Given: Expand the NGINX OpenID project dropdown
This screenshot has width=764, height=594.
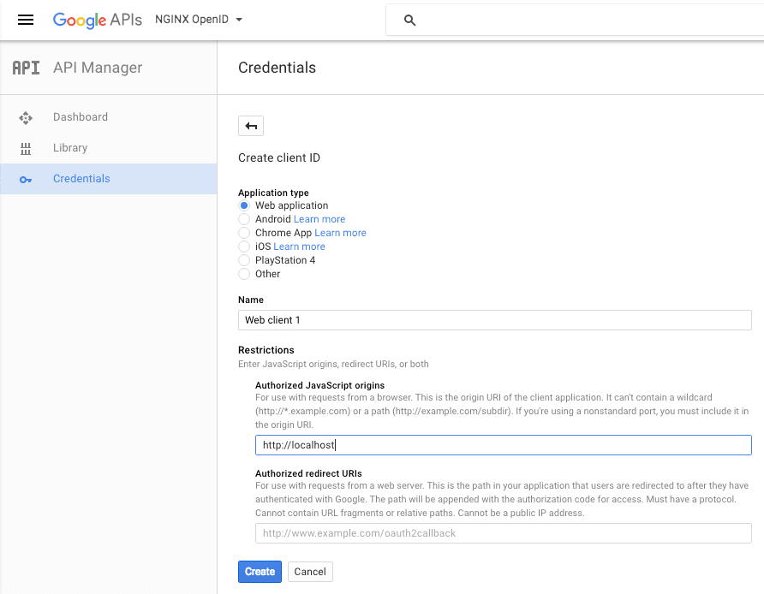Looking at the screenshot, I should (199, 20).
